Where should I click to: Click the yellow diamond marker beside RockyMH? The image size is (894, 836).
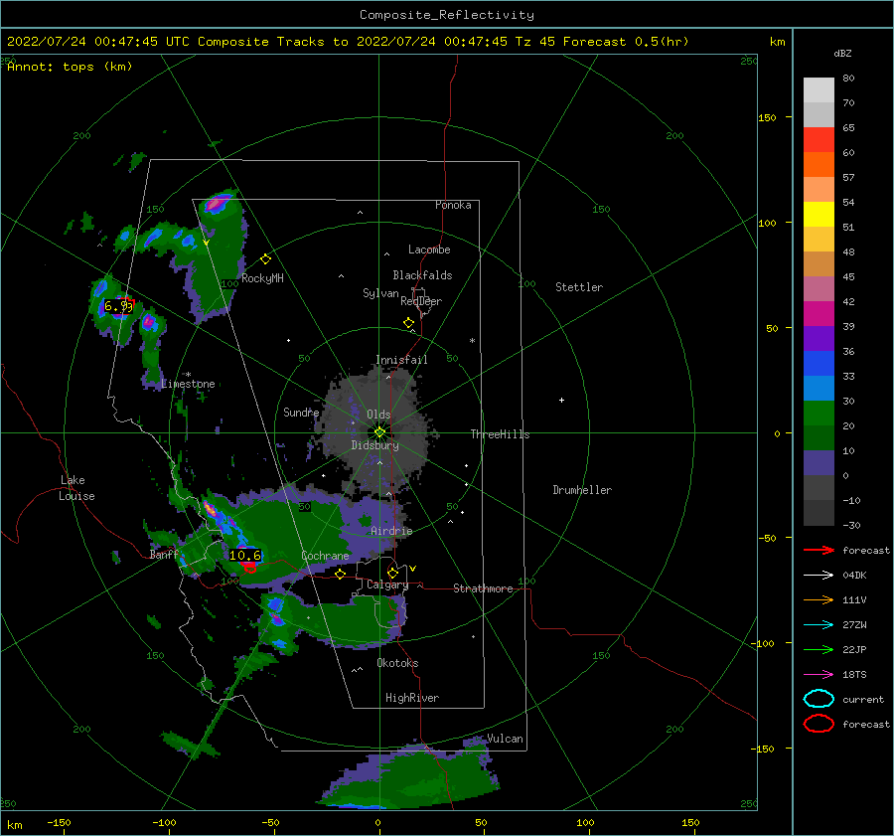coord(265,259)
